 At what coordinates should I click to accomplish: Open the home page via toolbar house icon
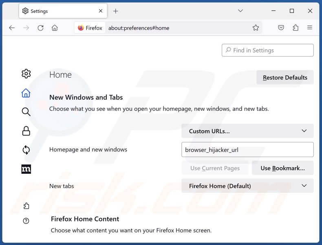pyautogui.click(x=55, y=28)
